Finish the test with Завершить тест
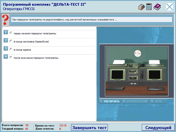Viewport: 176px width, 132px height. (x=89, y=127)
